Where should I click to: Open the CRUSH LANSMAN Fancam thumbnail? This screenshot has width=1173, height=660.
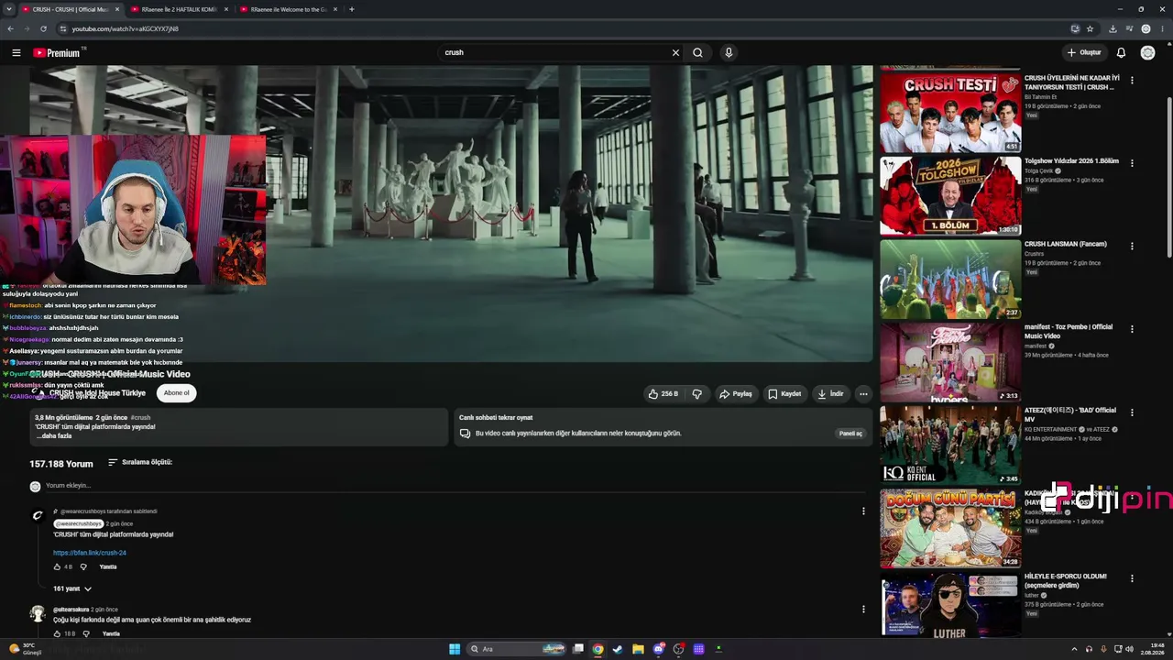[950, 280]
